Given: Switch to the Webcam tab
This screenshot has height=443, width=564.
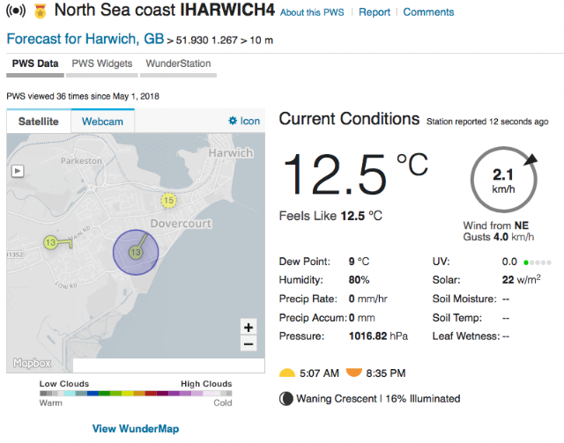Looking at the screenshot, I should point(103,121).
